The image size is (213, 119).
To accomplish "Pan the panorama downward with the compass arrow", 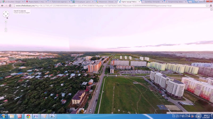I will click(6, 16).
